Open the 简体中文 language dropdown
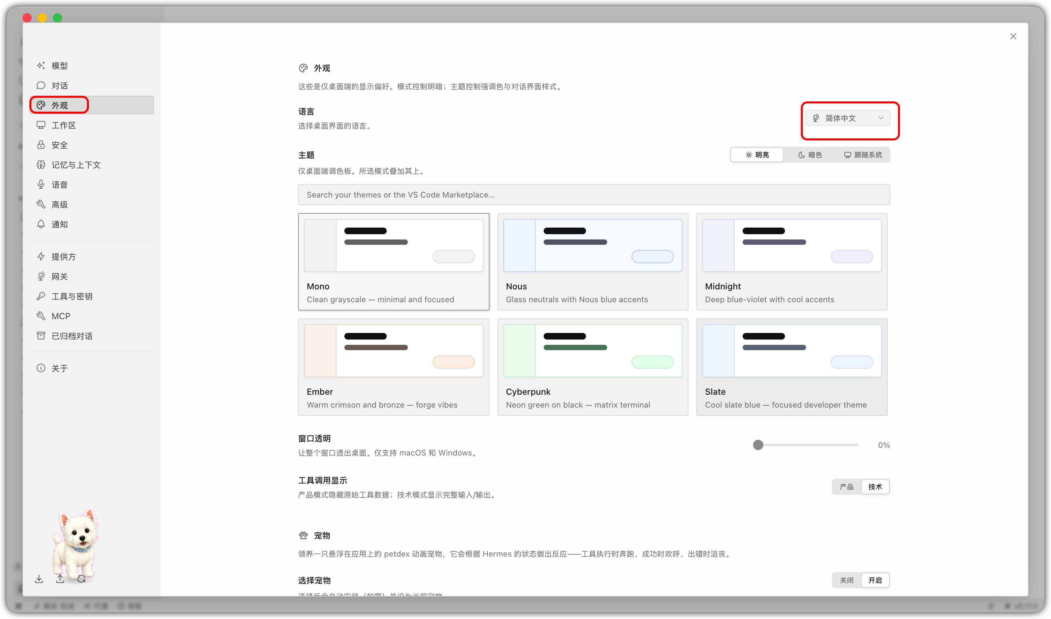Viewport: 1051px width, 619px height. pyautogui.click(x=847, y=118)
